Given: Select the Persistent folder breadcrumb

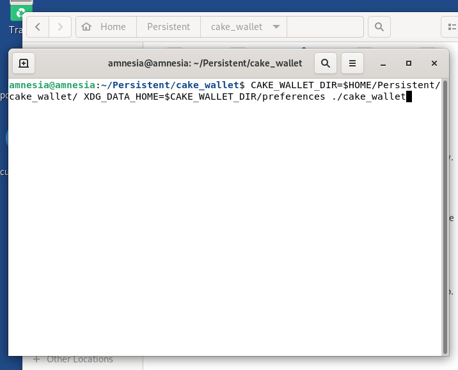Looking at the screenshot, I should pyautogui.click(x=168, y=27).
